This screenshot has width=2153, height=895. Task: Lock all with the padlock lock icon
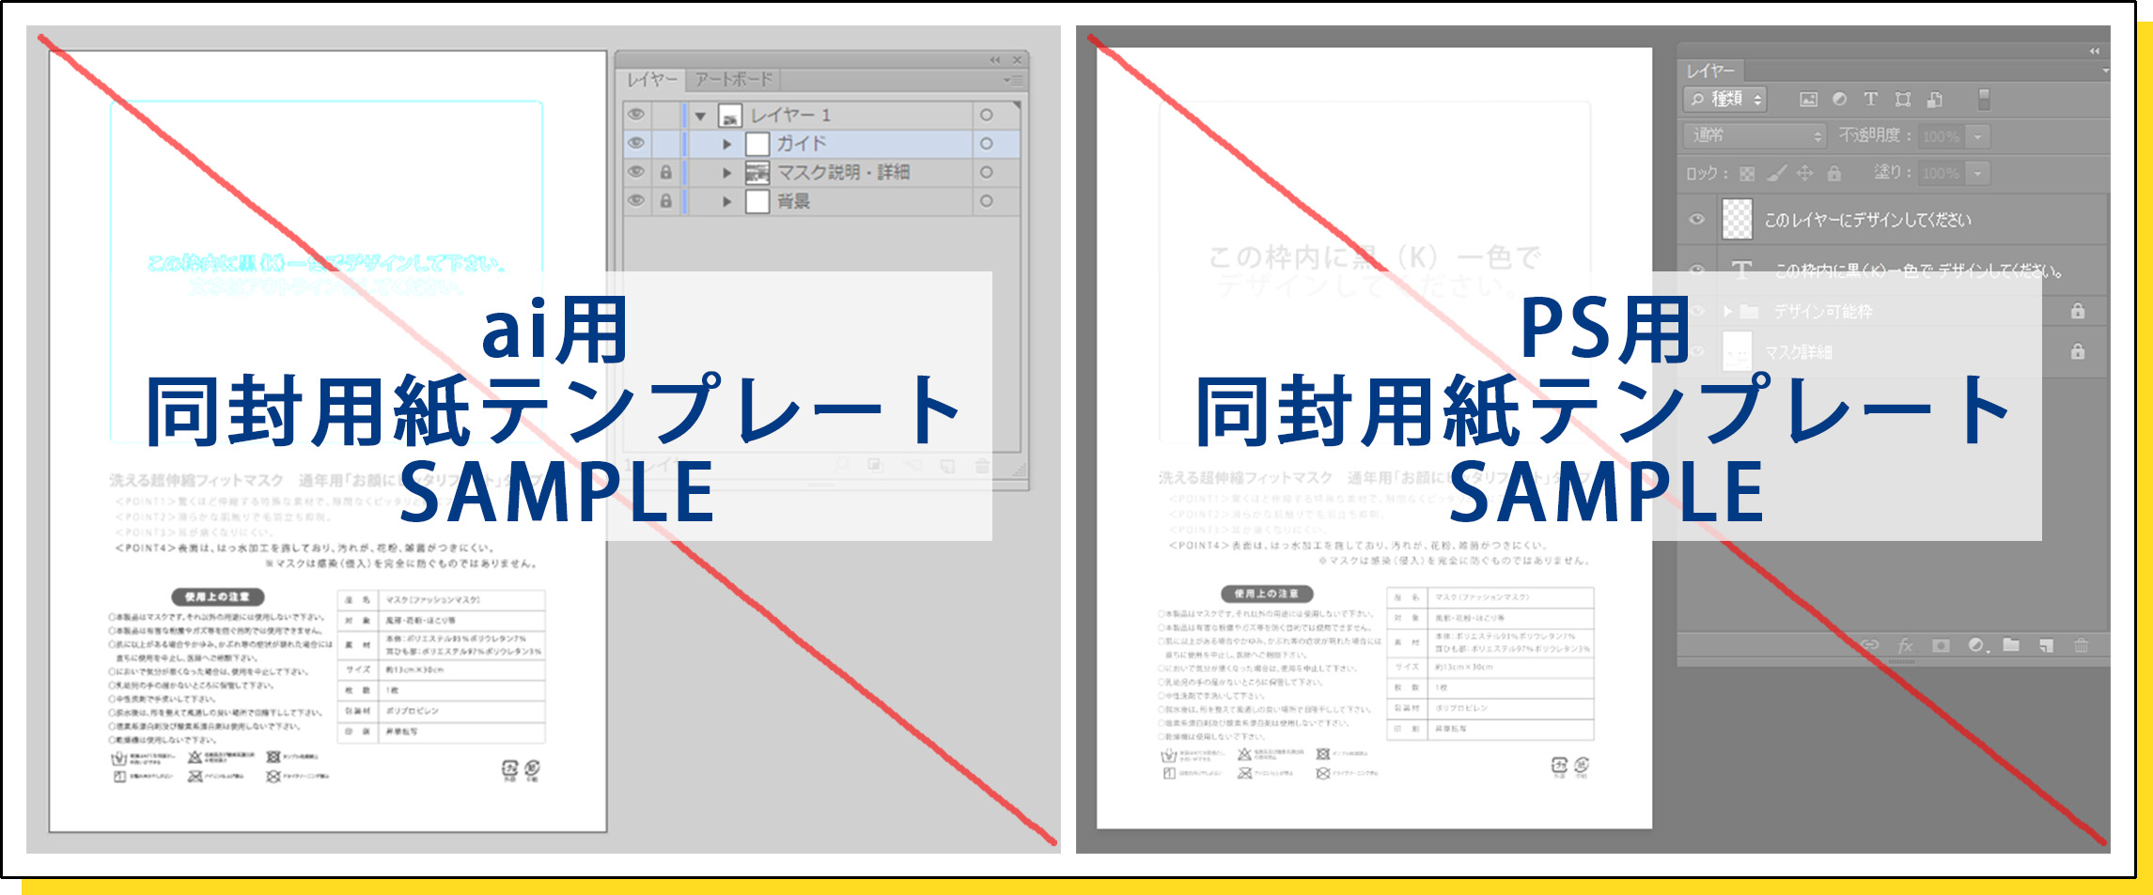coord(1833,173)
